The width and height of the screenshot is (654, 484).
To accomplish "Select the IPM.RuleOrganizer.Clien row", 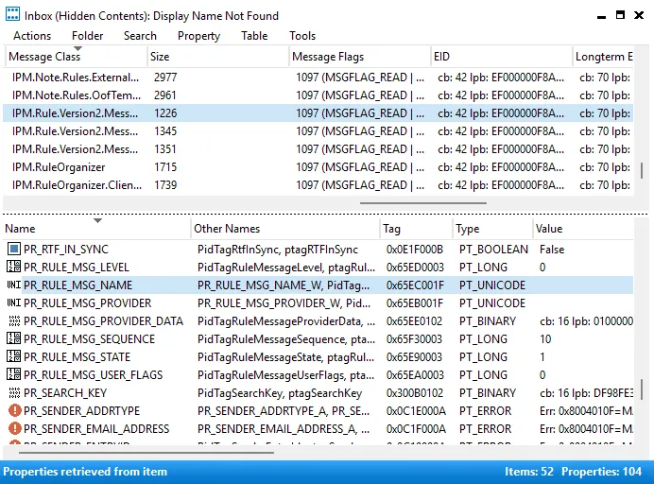I will (x=318, y=185).
